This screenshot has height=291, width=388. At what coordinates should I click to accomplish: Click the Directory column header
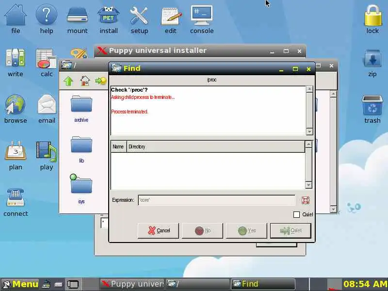tap(215, 146)
